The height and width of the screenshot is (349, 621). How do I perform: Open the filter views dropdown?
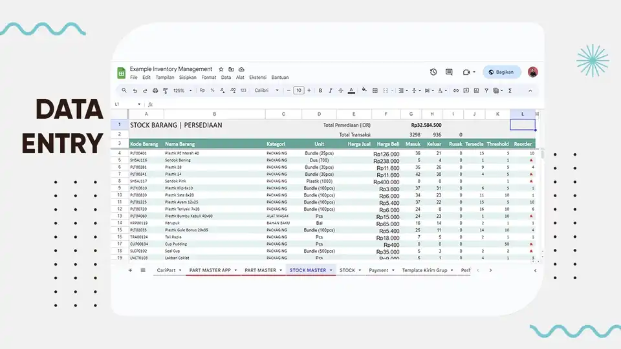[x=498, y=90]
